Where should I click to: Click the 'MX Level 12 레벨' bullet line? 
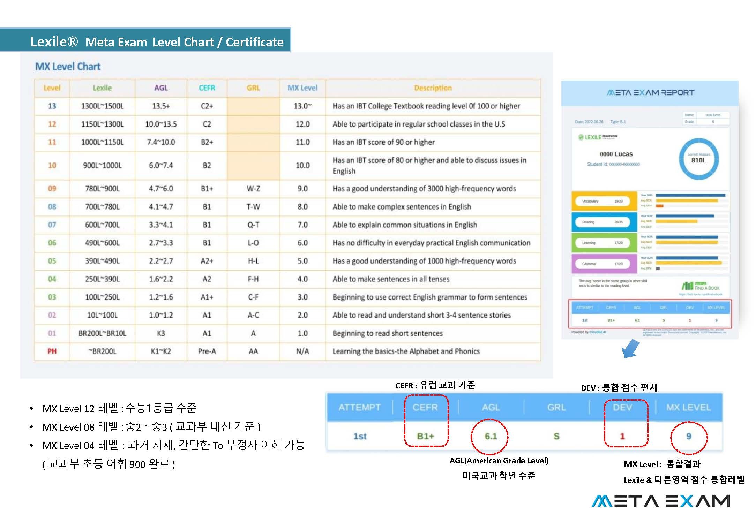(119, 408)
